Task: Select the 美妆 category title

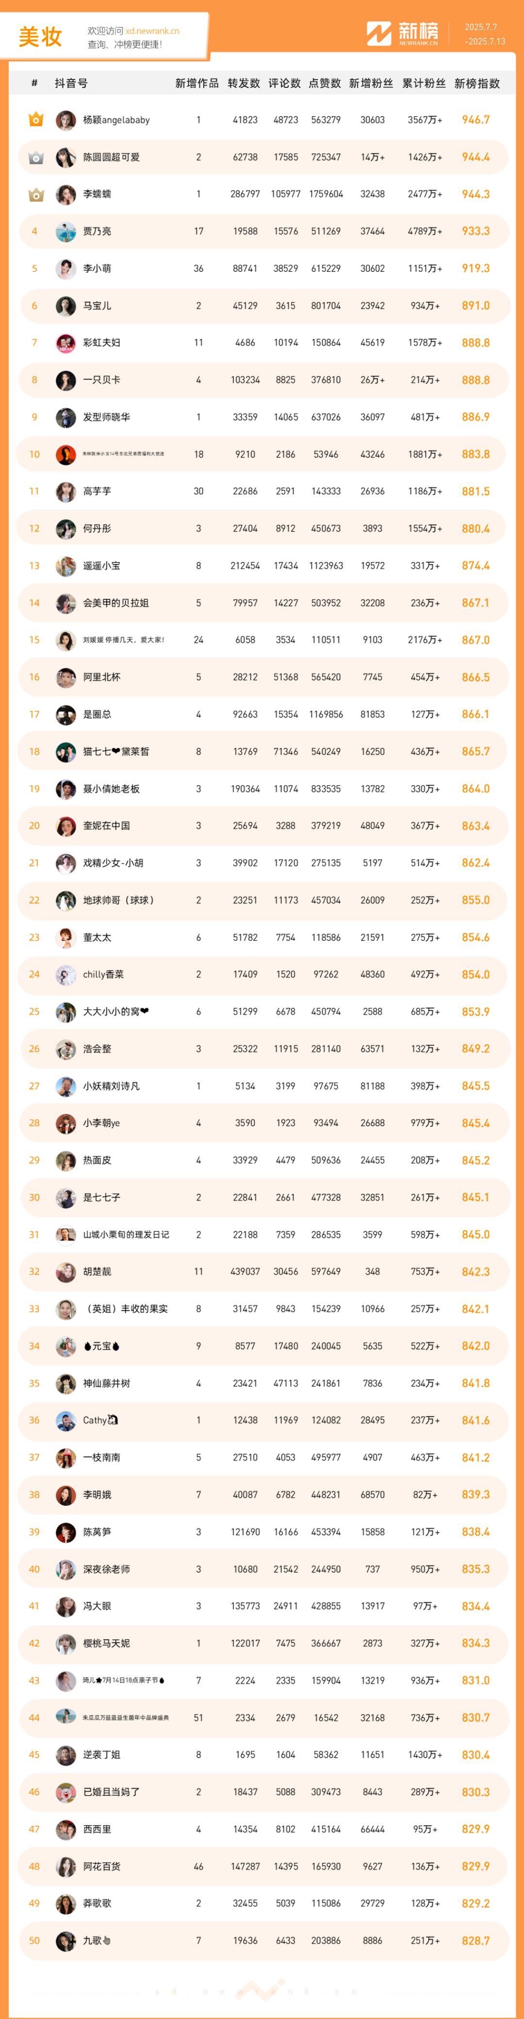Action: tap(41, 37)
